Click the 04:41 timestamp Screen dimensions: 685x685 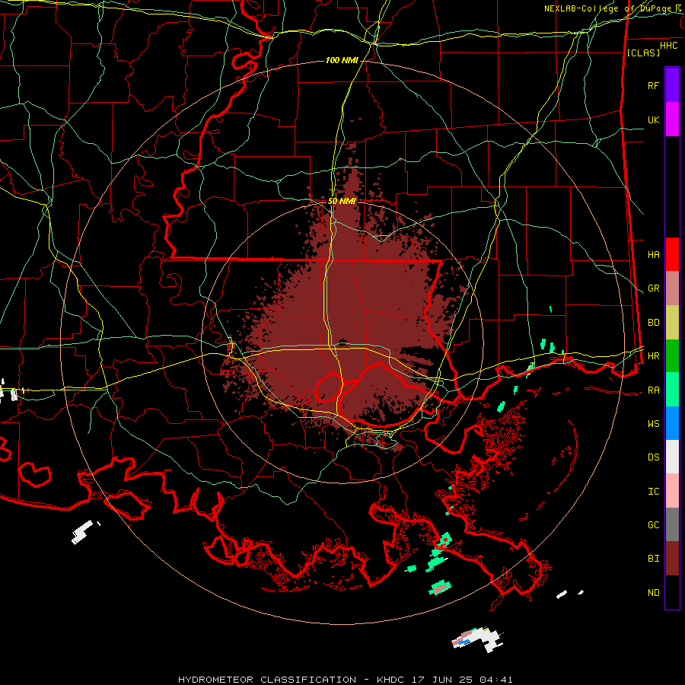coord(495,680)
